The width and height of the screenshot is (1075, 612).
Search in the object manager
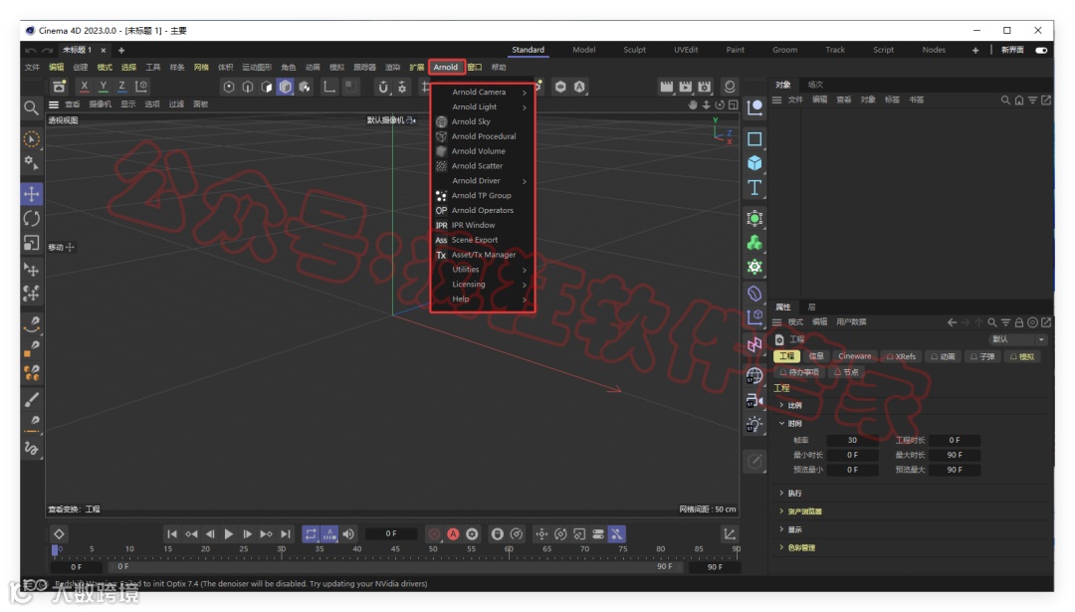[1005, 101]
